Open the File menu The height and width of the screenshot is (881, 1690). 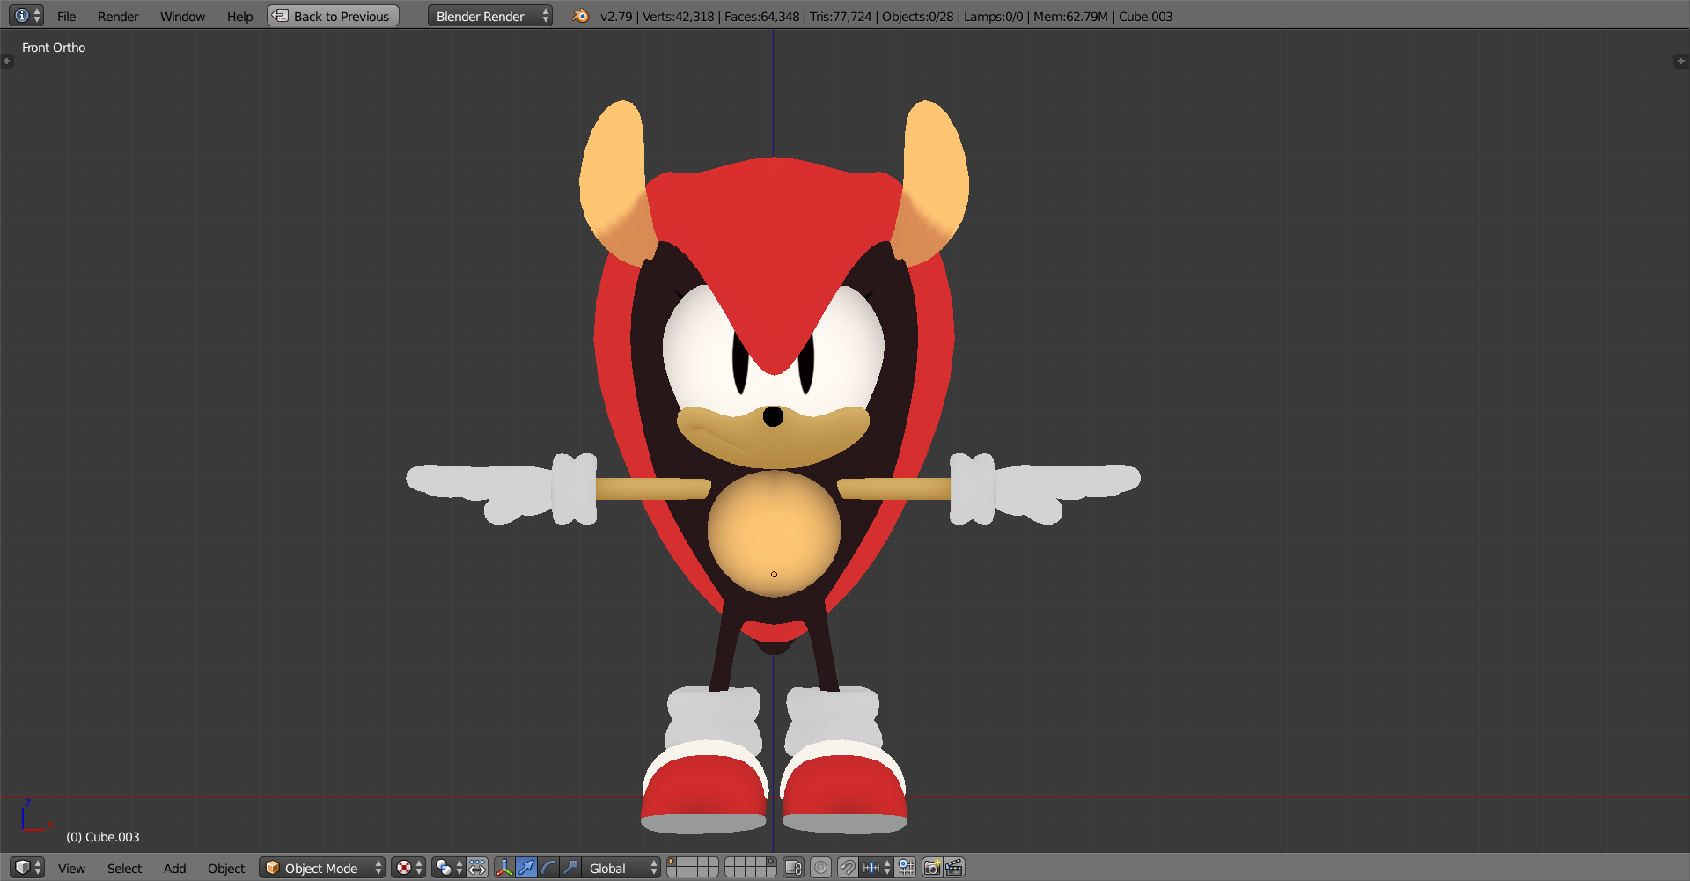(x=67, y=17)
